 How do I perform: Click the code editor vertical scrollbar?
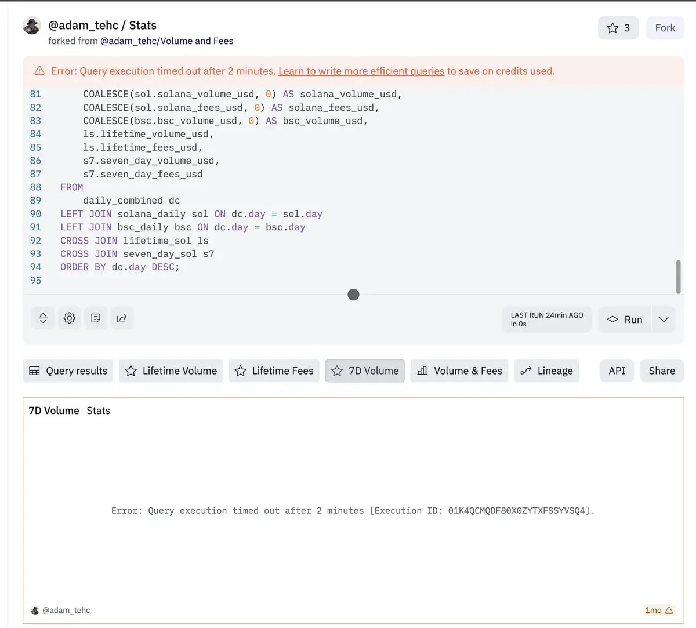[678, 277]
